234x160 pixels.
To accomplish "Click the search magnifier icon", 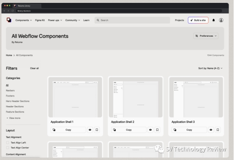I will pos(98,20).
